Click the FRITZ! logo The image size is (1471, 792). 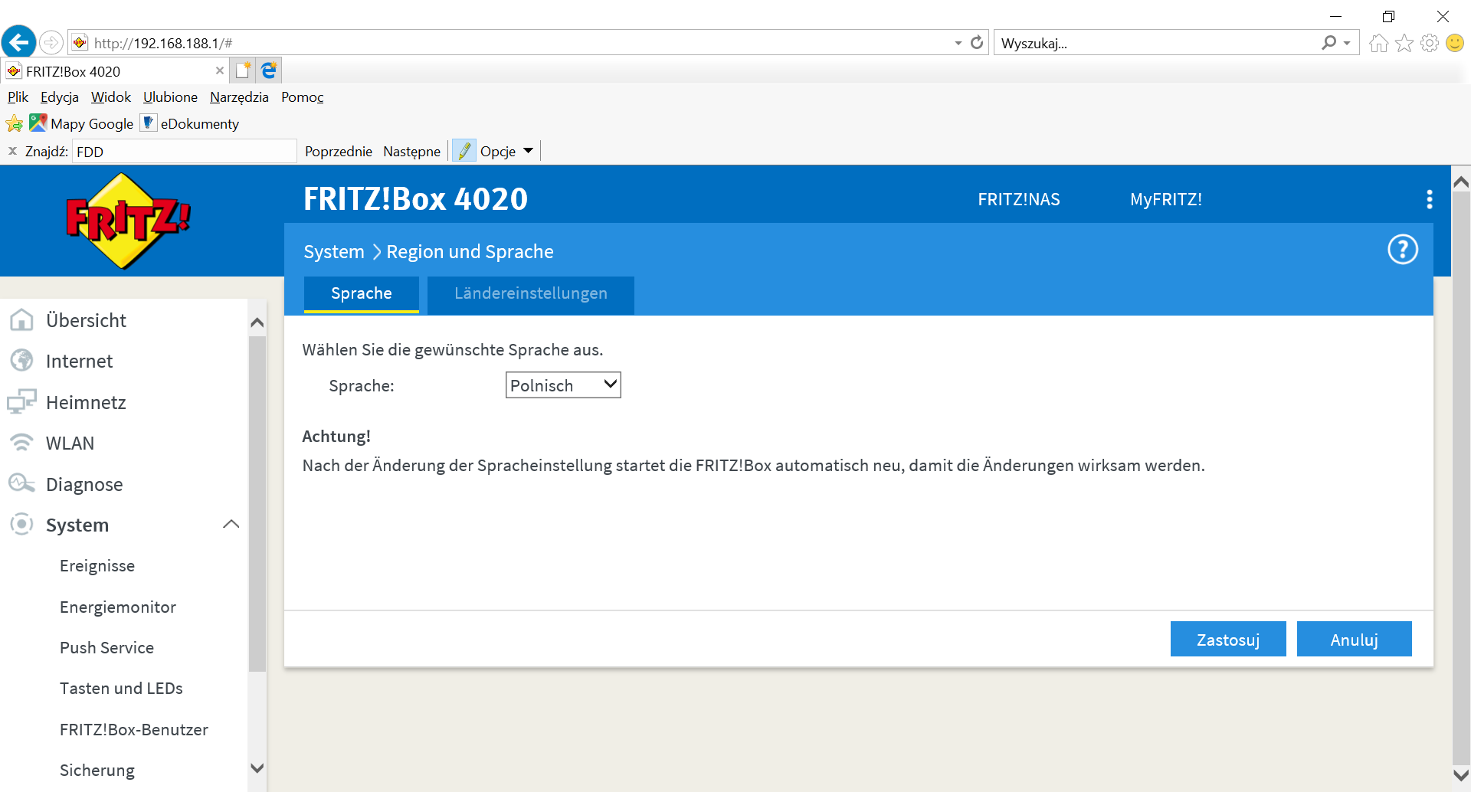pyautogui.click(x=128, y=221)
